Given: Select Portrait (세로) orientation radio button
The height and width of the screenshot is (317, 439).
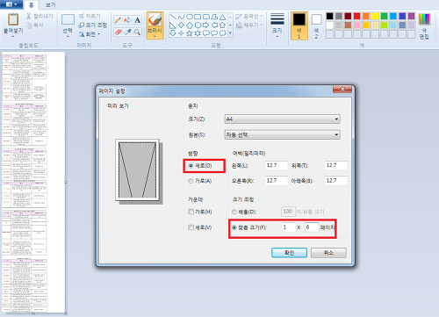Looking at the screenshot, I should point(191,166).
